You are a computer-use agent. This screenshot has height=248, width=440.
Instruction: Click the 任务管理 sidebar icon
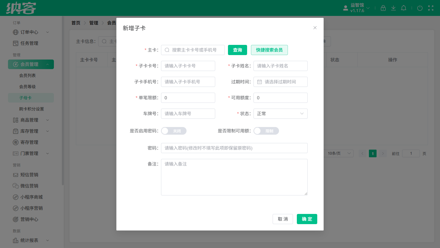[x=16, y=43]
